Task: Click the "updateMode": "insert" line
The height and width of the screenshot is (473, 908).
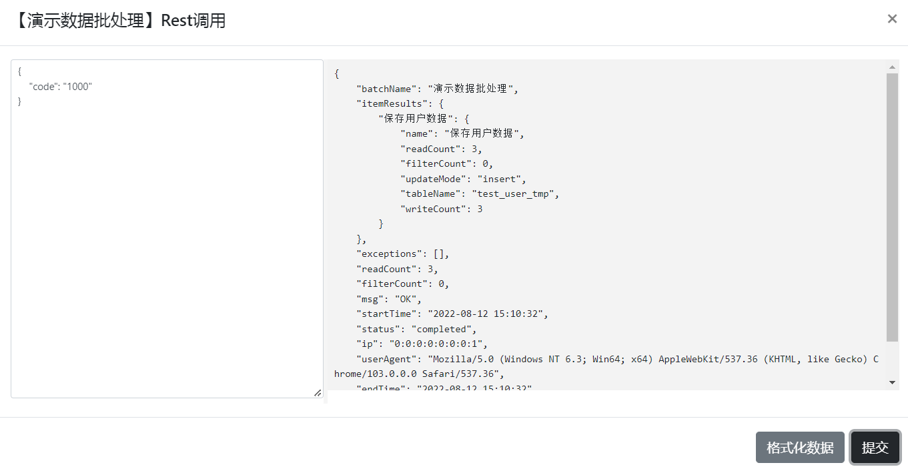Action: (463, 179)
